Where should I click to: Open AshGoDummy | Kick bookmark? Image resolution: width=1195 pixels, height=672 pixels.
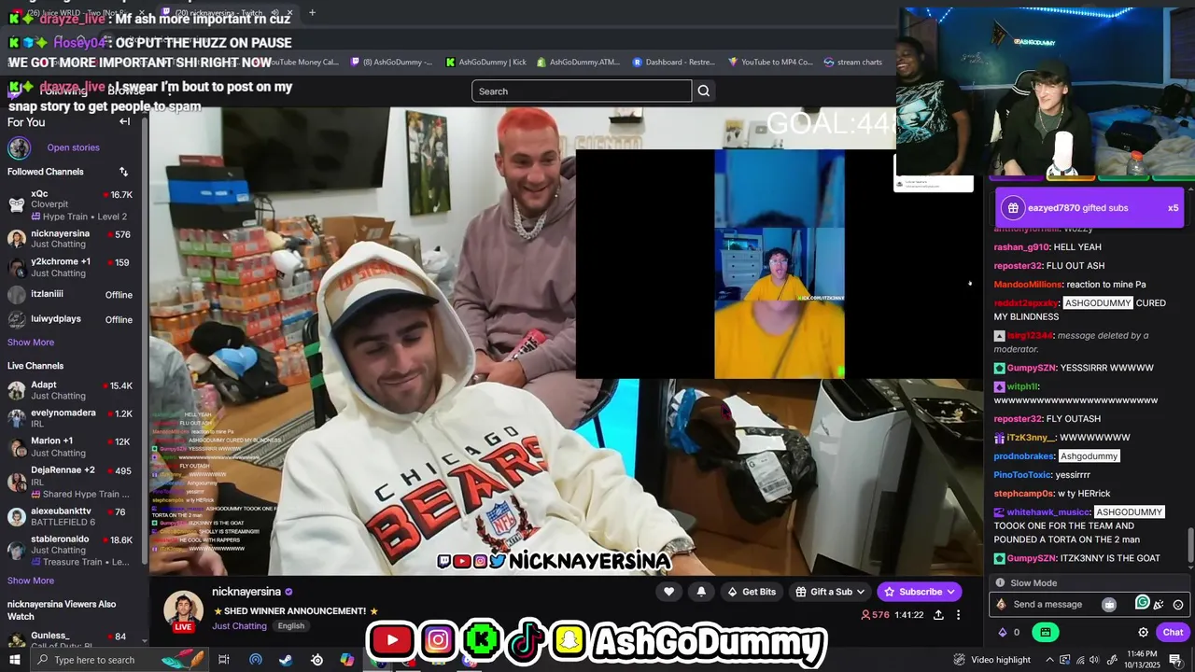coord(485,63)
